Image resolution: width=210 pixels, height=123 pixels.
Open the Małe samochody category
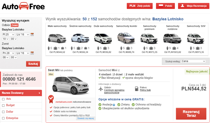tap(57, 26)
